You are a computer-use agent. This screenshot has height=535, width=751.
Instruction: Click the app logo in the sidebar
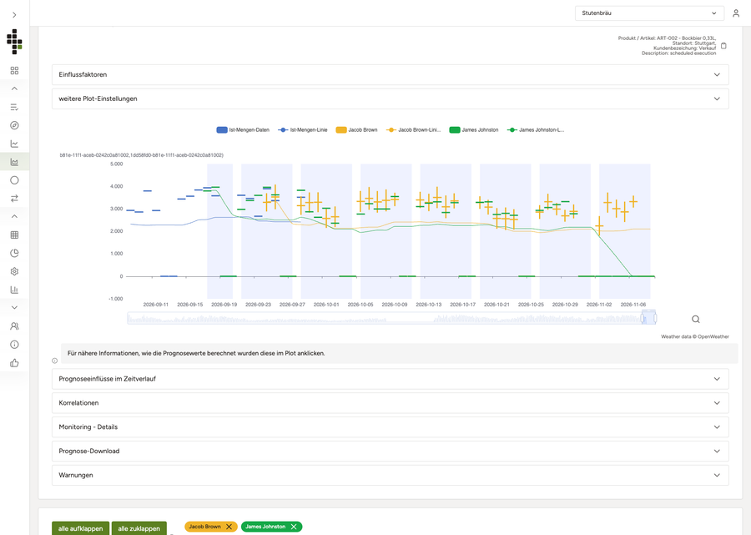(x=14, y=42)
